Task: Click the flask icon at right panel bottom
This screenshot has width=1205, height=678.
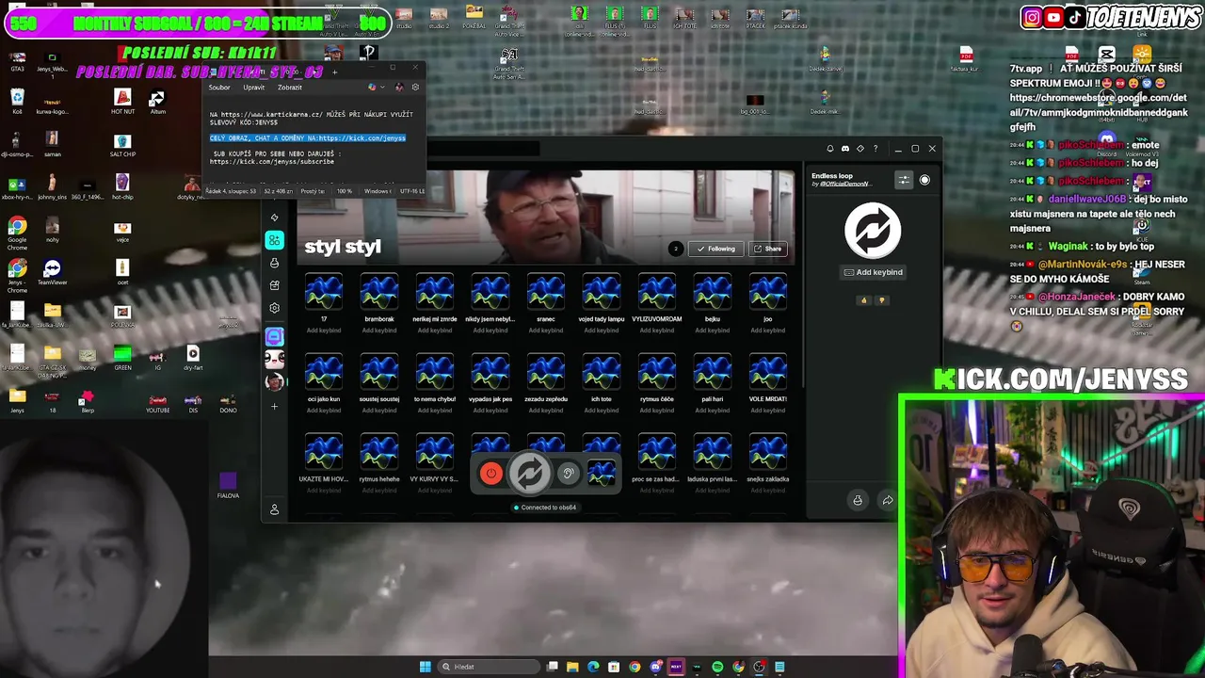Action: pyautogui.click(x=858, y=500)
